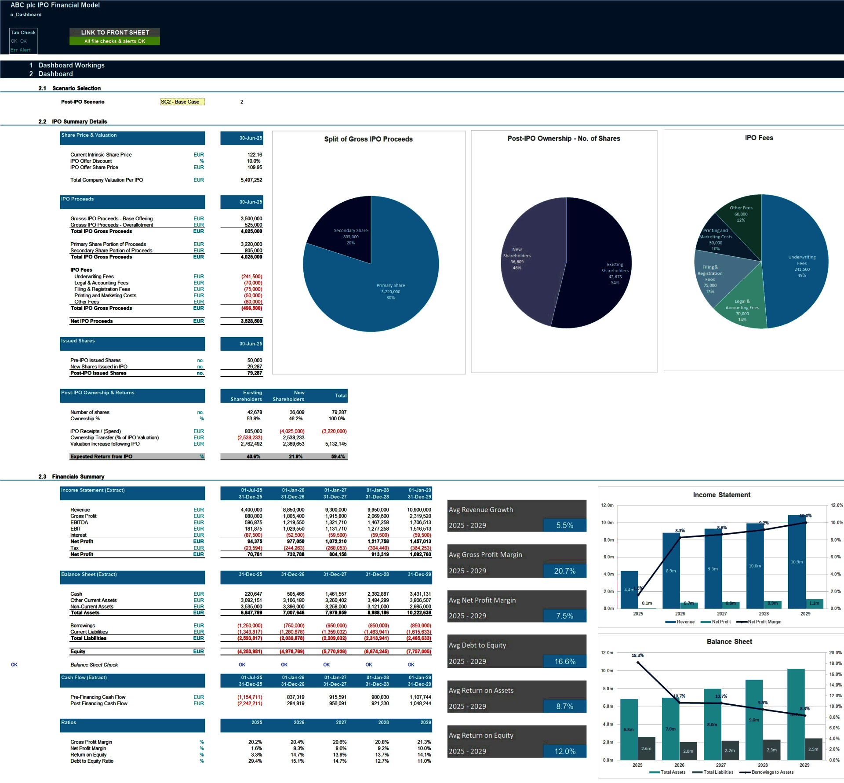The image size is (844, 783).
Task: Click the Avg Net Profit Margin 7.5% card
Action: (x=517, y=607)
